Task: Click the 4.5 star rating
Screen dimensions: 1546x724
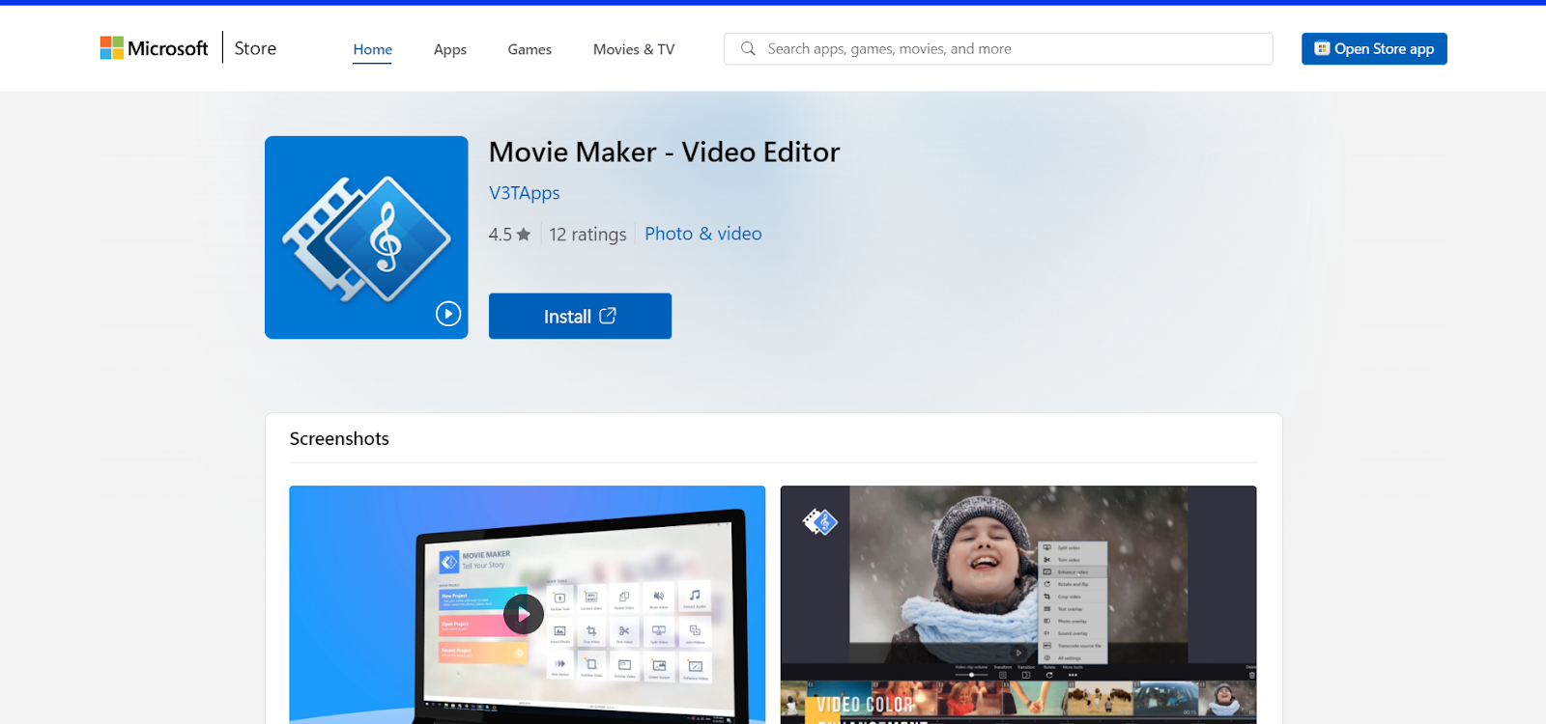Action: (x=509, y=235)
